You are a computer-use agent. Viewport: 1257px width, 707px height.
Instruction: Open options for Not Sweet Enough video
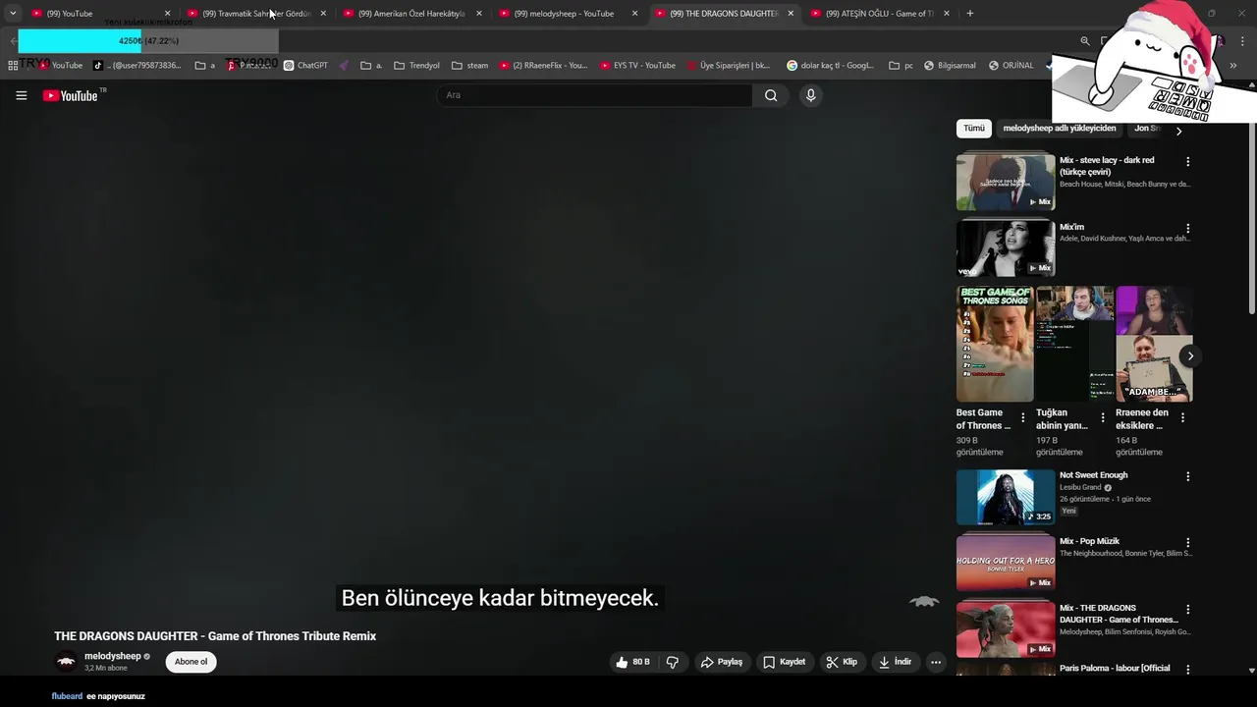[1187, 476]
